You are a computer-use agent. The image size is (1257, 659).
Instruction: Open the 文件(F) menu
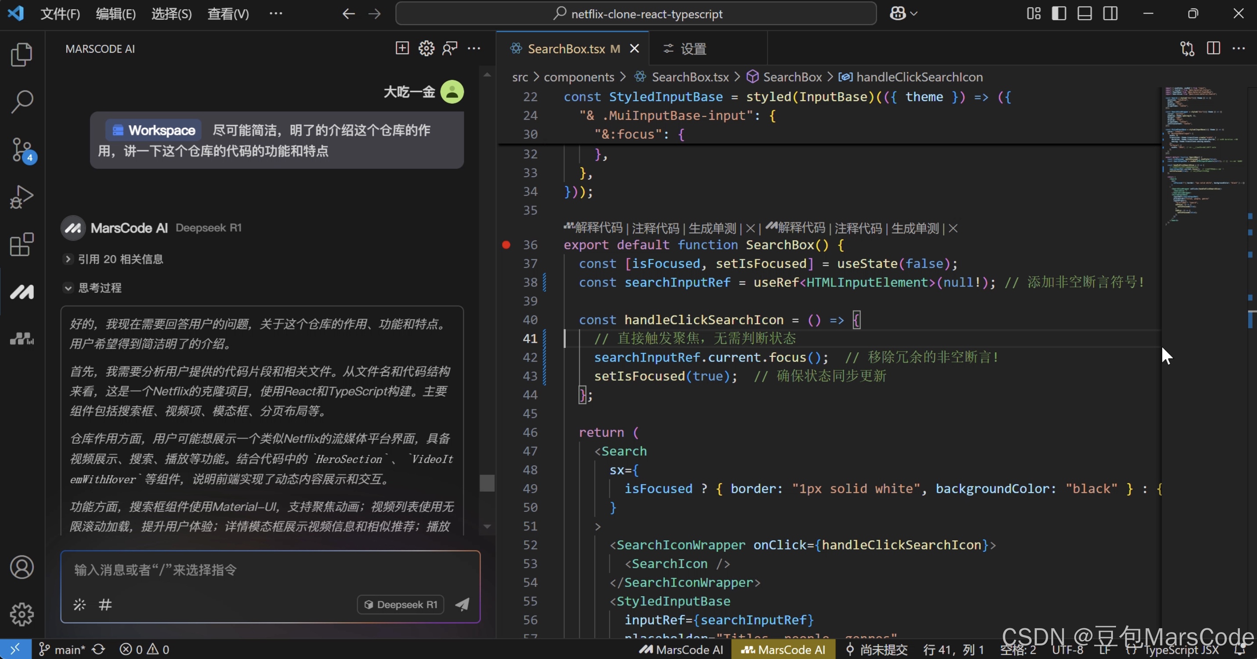(60, 14)
